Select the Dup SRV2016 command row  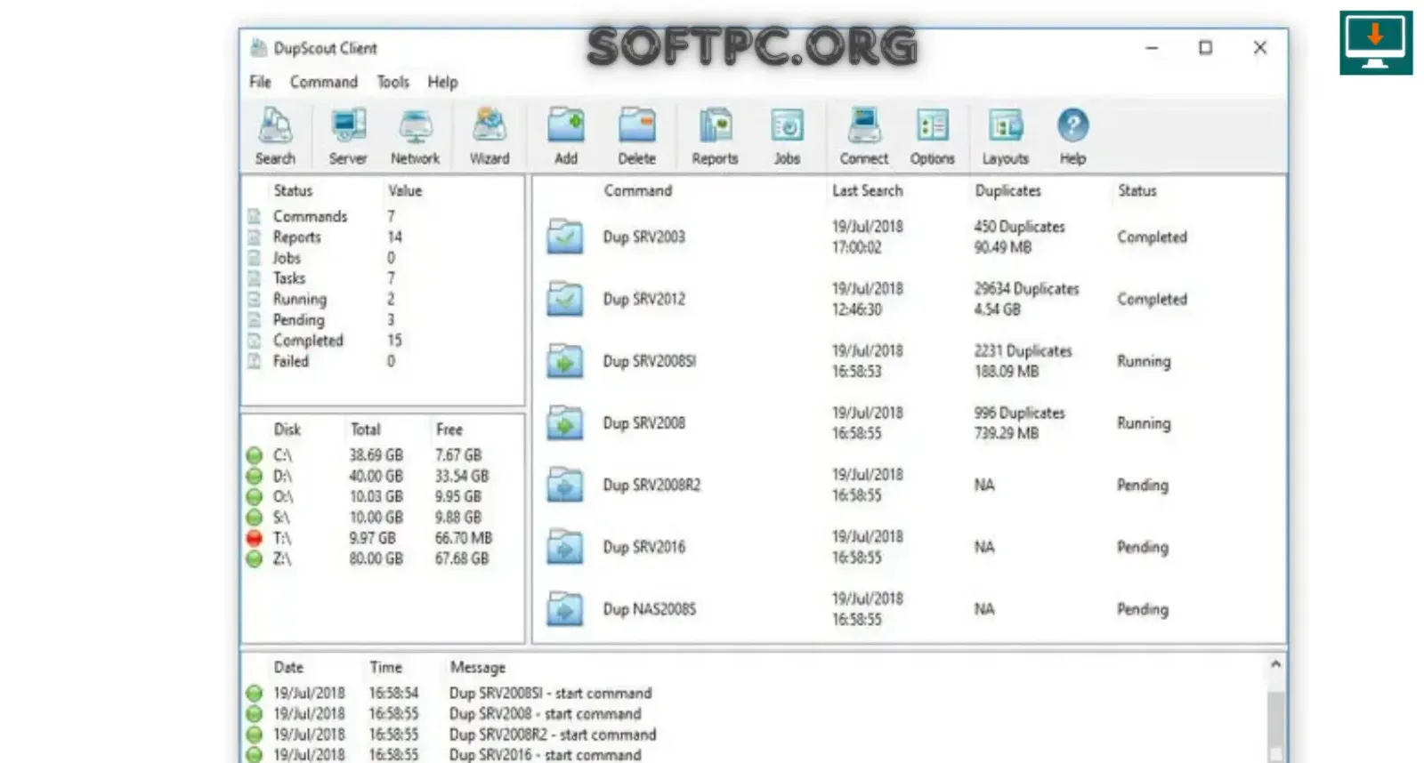click(909, 548)
